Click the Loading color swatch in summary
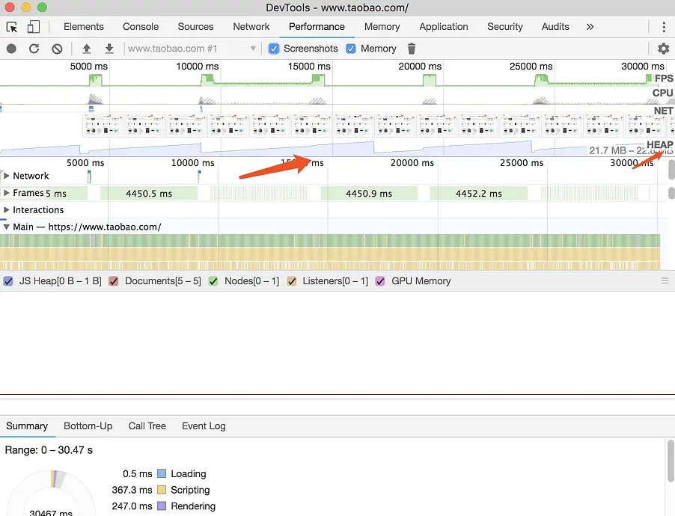 [162, 473]
